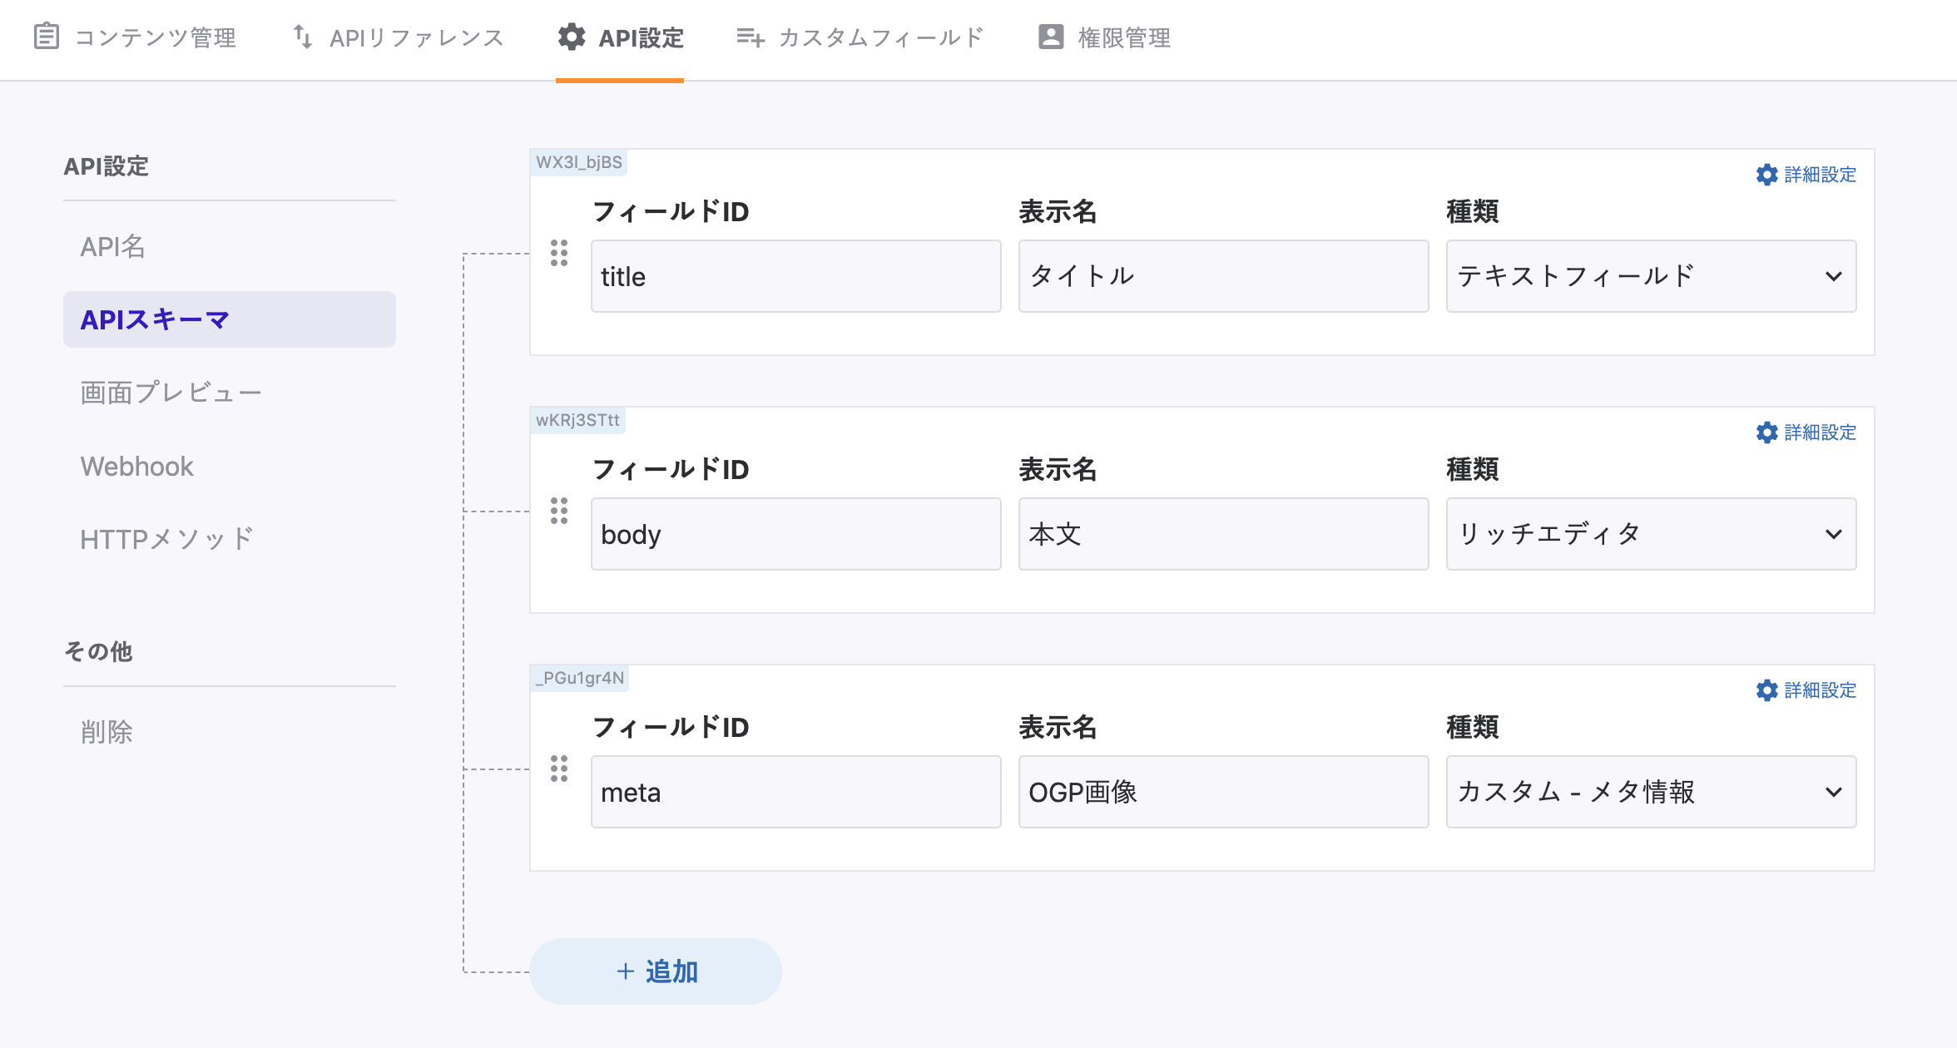Viewport: 1957px width, 1048px height.
Task: Click 削除 under その他
Action: [107, 732]
